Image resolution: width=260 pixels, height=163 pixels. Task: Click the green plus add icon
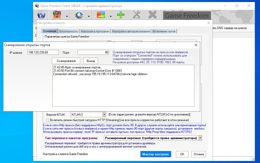tap(120, 15)
